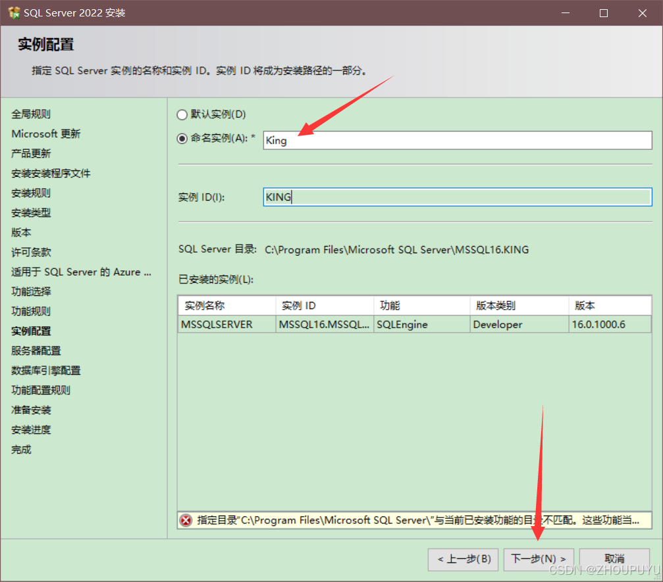Select the 数据库引擎配置 step
Screen dimensions: 663x582
45,371
